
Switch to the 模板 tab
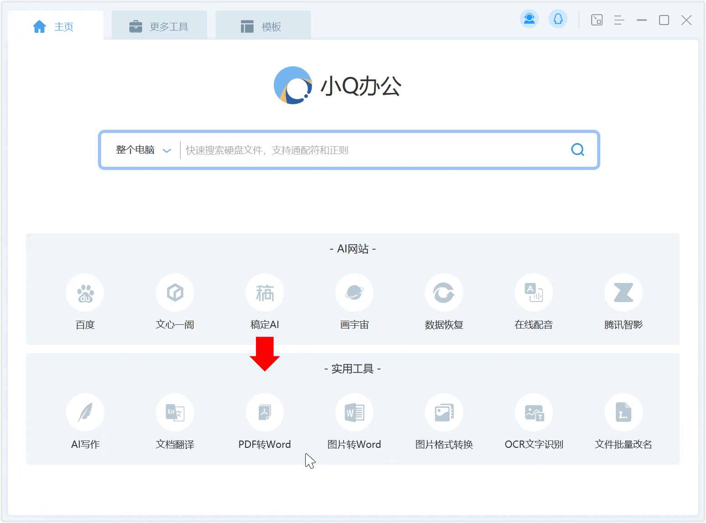pos(263,27)
